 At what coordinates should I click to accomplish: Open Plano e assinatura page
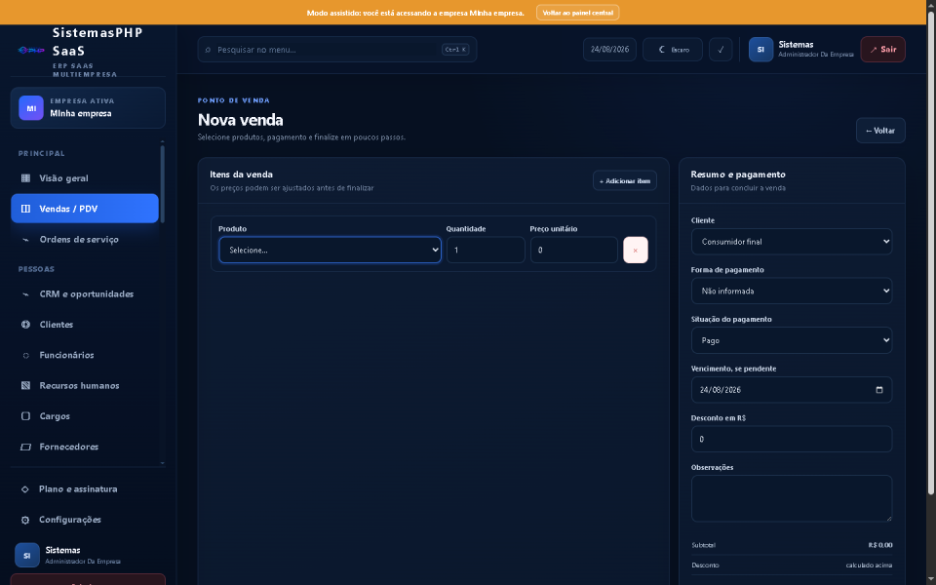88,488
